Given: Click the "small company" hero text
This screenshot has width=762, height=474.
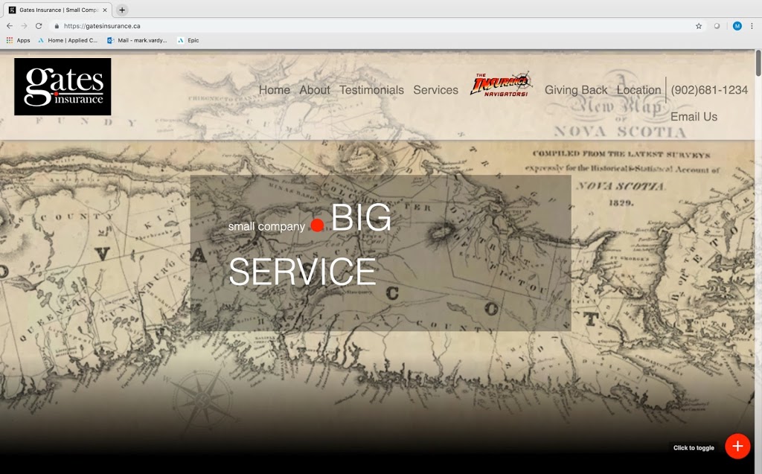Looking at the screenshot, I should coord(266,226).
